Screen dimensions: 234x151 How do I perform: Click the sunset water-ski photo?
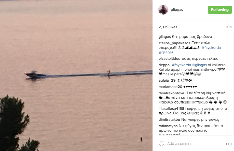(76, 75)
